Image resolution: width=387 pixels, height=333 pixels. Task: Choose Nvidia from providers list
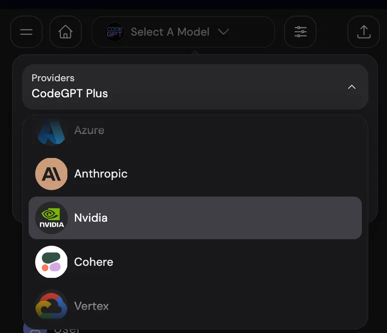[195, 218]
